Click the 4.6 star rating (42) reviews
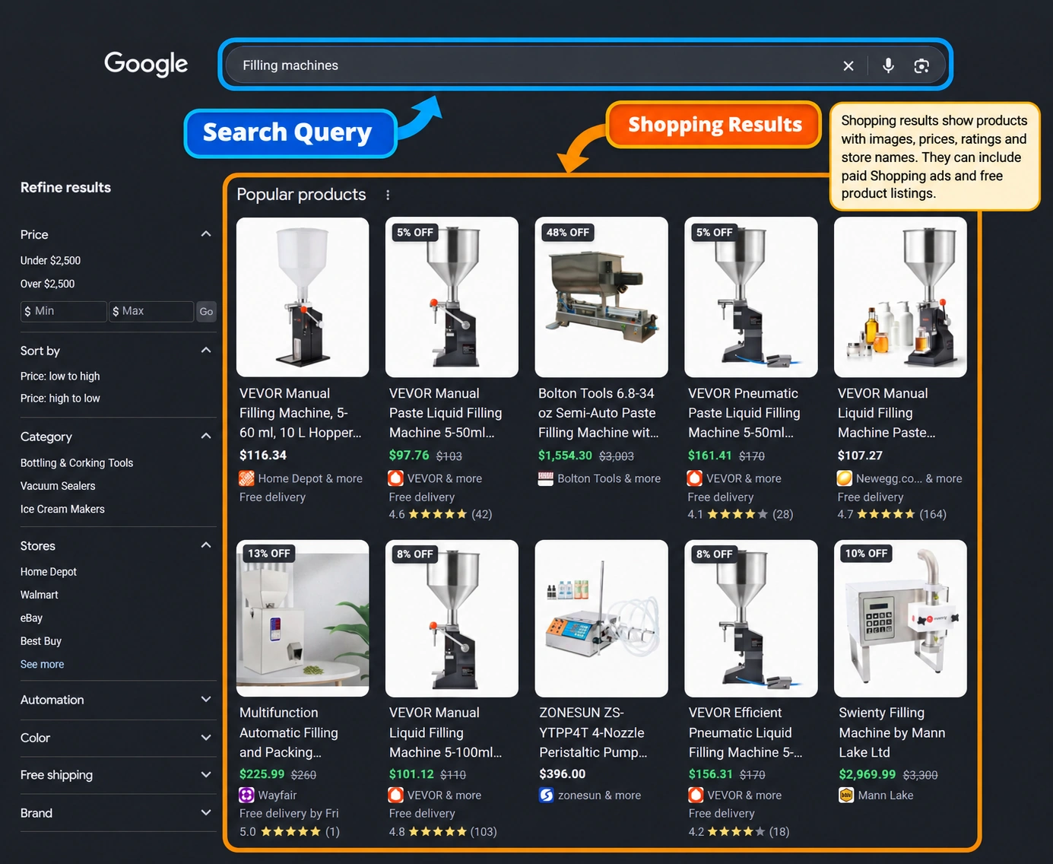Image resolution: width=1053 pixels, height=864 pixels. [440, 514]
